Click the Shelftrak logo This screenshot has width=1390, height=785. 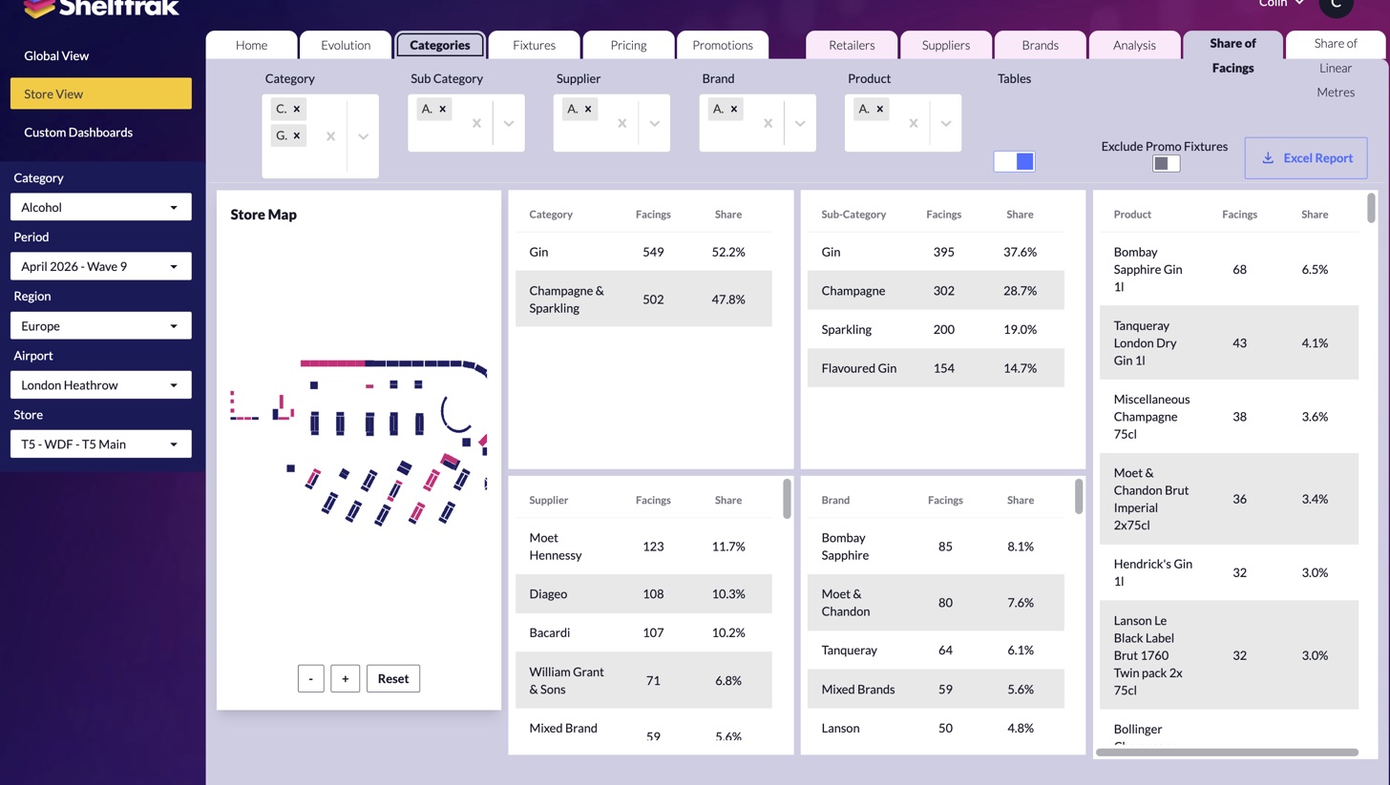click(100, 9)
